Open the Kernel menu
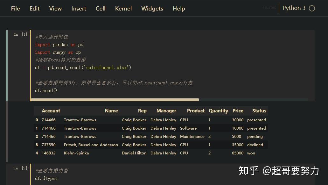Image resolution: width=328 pixels, height=185 pixels. coord(123,9)
